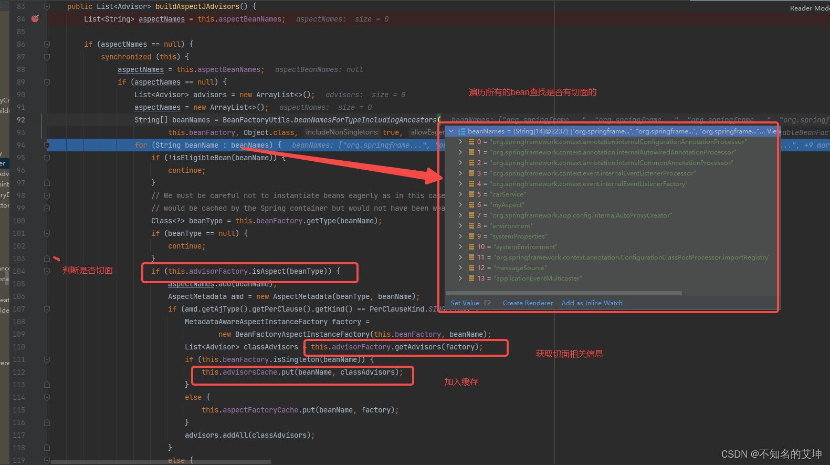Select the "messageSource" value in row 12
Screen dimensions: 830x465
point(521,268)
